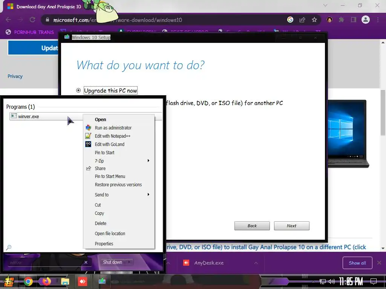
Task: Open Chrome's three-dot menu
Action: tap(378, 20)
